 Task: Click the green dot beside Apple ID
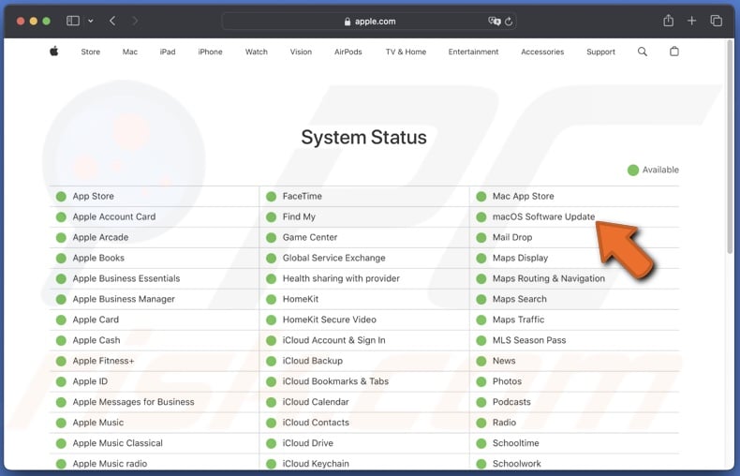[61, 381]
